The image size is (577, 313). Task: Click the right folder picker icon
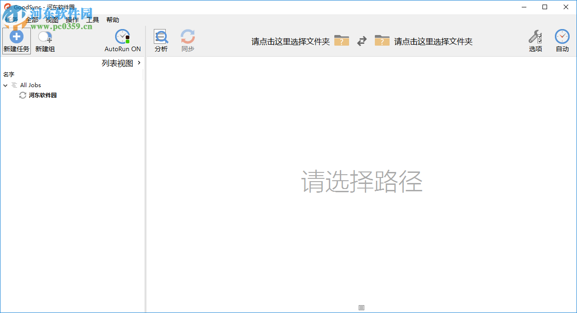point(382,41)
